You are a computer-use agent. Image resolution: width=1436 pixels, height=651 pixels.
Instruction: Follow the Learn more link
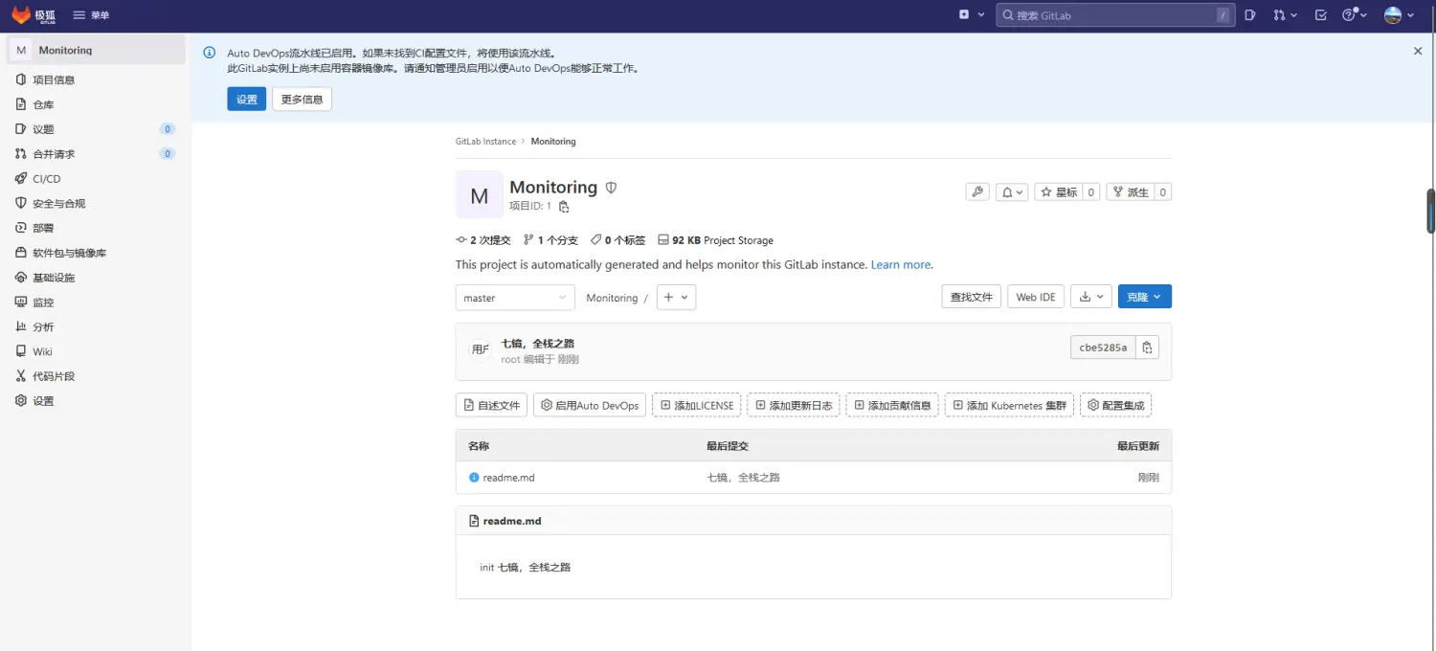tap(901, 265)
